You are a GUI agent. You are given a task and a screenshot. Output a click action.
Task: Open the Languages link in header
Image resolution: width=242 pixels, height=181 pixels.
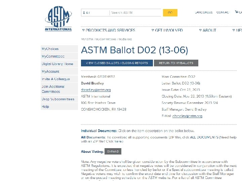[x=204, y=12]
